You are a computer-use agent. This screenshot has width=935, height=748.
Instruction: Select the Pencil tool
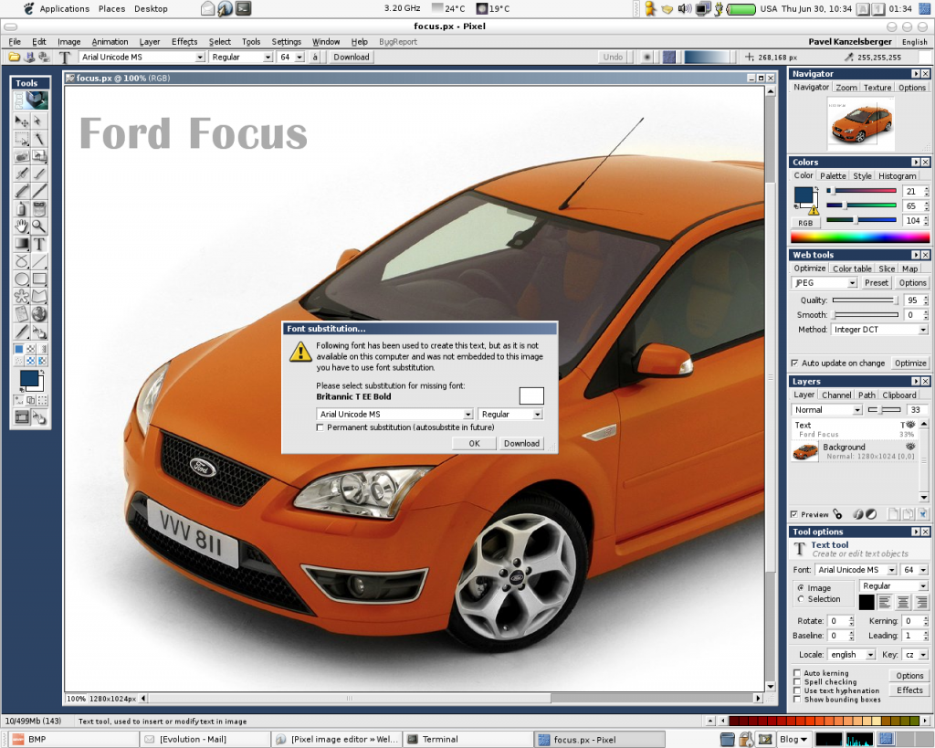pyautogui.click(x=22, y=191)
